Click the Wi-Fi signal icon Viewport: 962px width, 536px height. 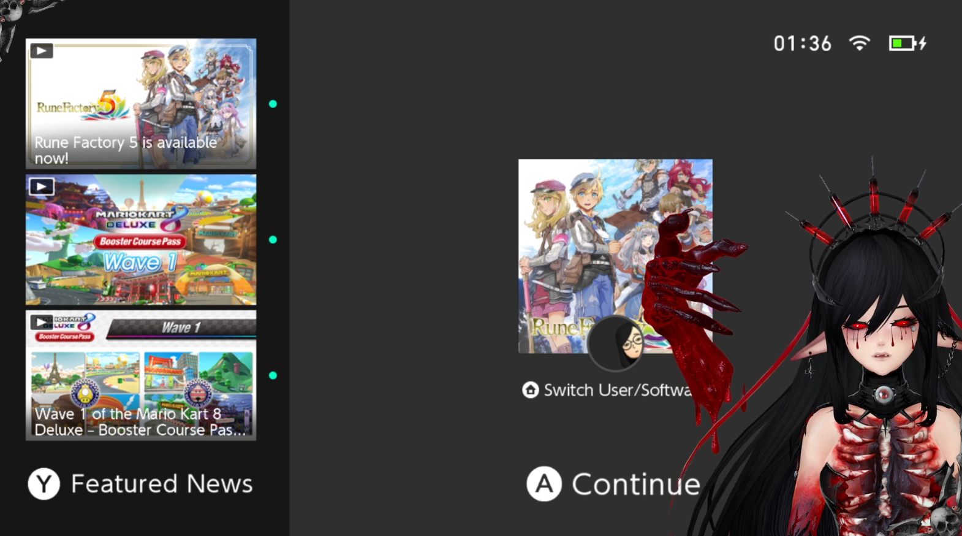pyautogui.click(x=860, y=43)
